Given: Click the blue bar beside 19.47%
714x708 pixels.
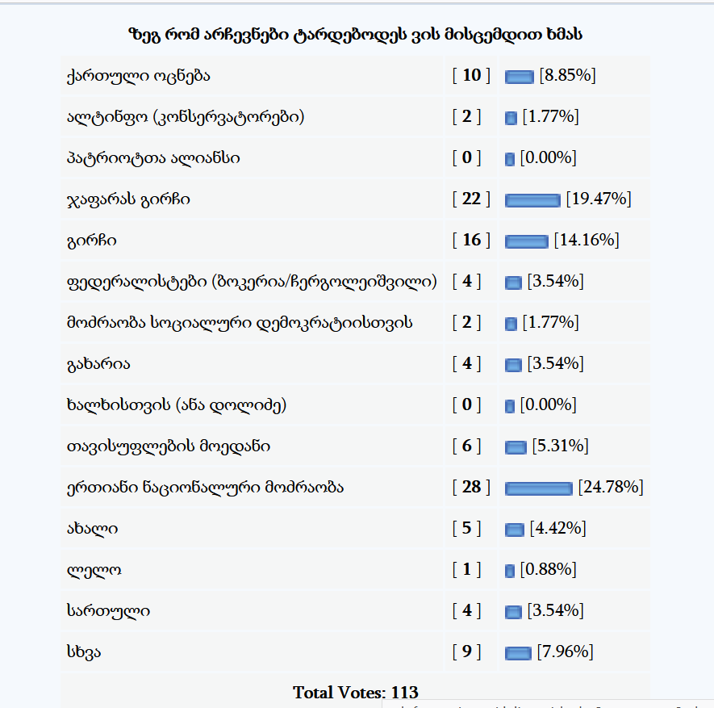Looking at the screenshot, I should point(532,199).
